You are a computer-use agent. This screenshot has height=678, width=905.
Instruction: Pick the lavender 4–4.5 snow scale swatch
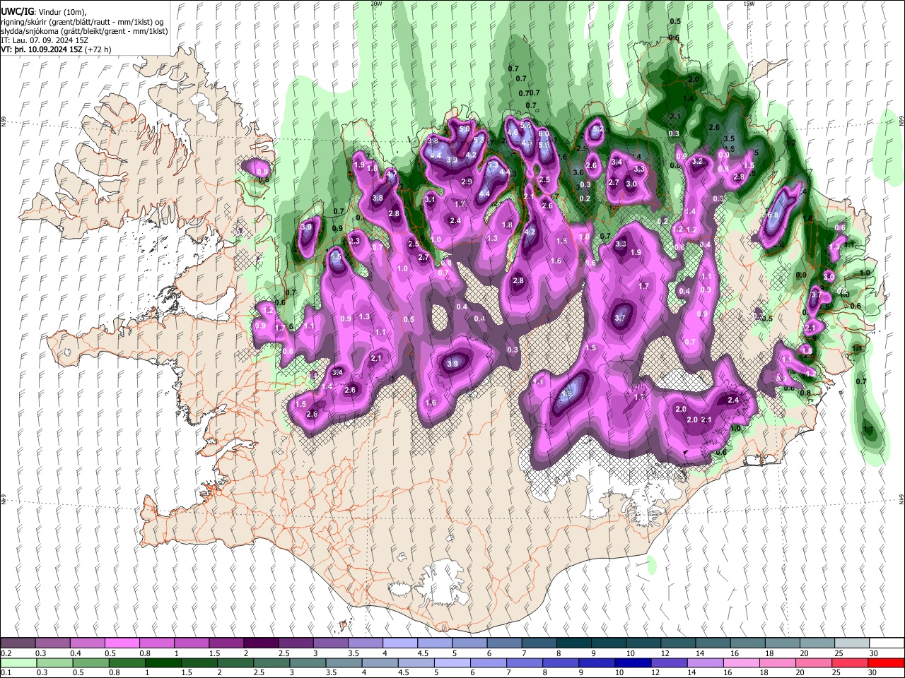point(399,643)
